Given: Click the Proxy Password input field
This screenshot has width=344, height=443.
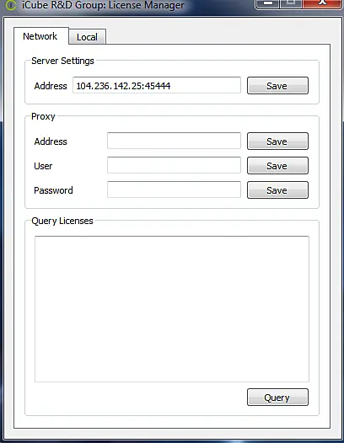Looking at the screenshot, I should [x=174, y=189].
